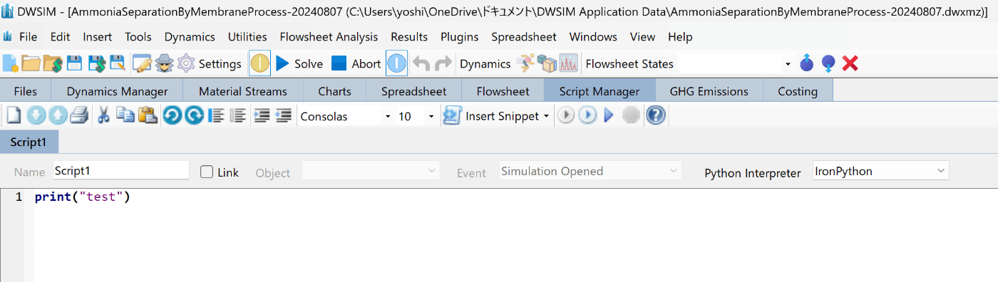This screenshot has width=998, height=282.
Task: Switch to the Costing tab
Action: click(x=798, y=91)
